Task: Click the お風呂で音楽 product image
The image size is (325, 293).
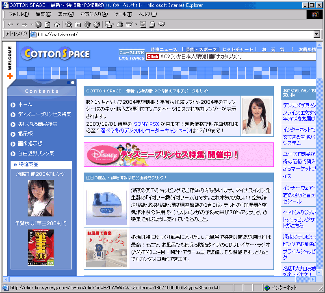Action: (106, 248)
